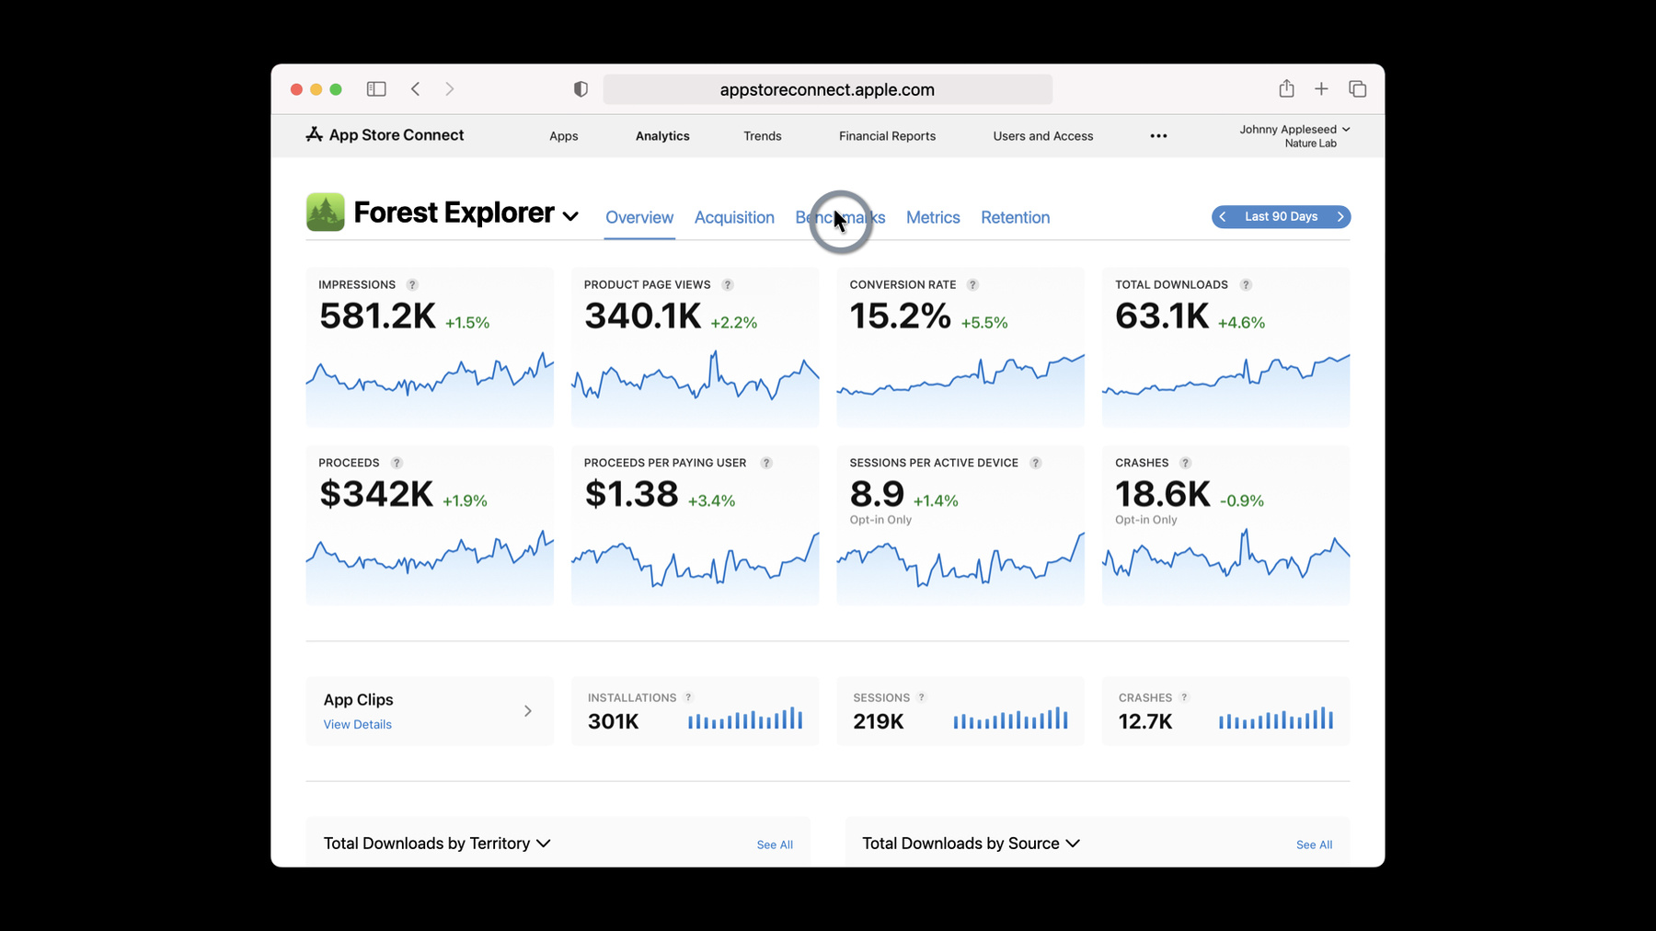
Task: Click Installations 301K bar chart
Action: [745, 718]
